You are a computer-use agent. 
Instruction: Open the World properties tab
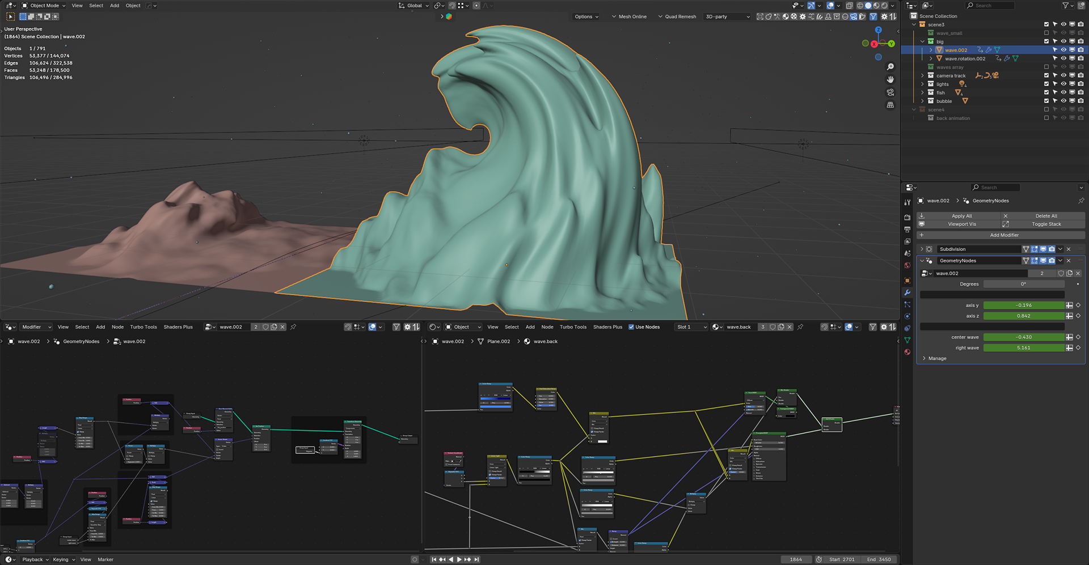907,265
